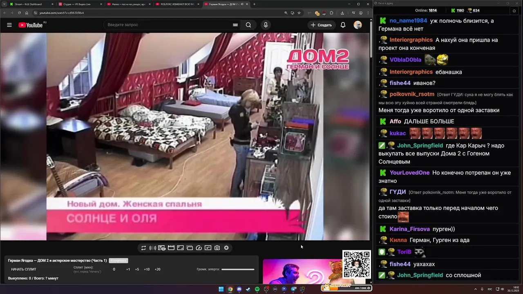Open the browser downloads icon
Image resolution: width=523 pixels, height=294 pixels.
342,13
